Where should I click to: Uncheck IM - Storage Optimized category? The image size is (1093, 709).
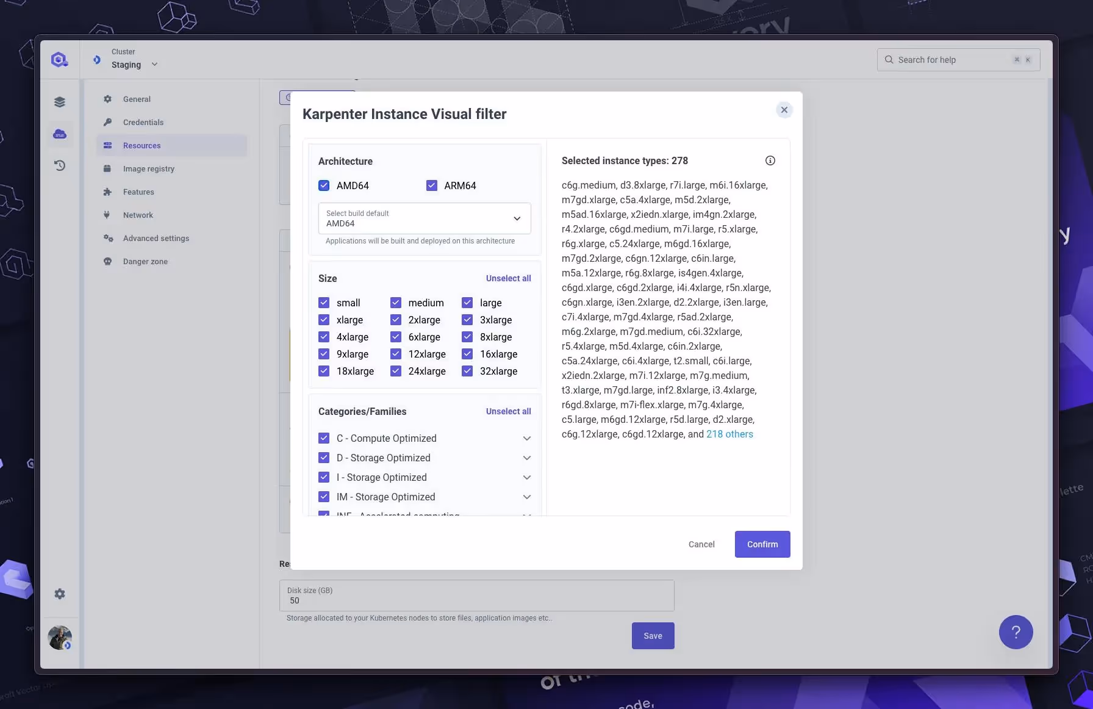point(324,497)
